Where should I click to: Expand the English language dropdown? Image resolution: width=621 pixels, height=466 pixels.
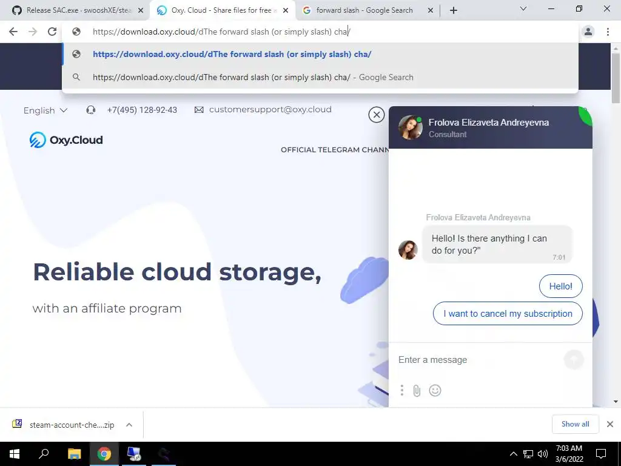tap(45, 110)
